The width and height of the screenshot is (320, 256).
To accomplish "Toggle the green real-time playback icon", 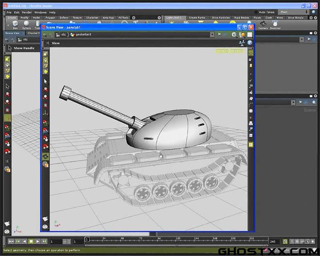I will coord(285,242).
